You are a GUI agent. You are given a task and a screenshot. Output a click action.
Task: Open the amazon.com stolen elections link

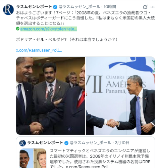(x=49, y=29)
